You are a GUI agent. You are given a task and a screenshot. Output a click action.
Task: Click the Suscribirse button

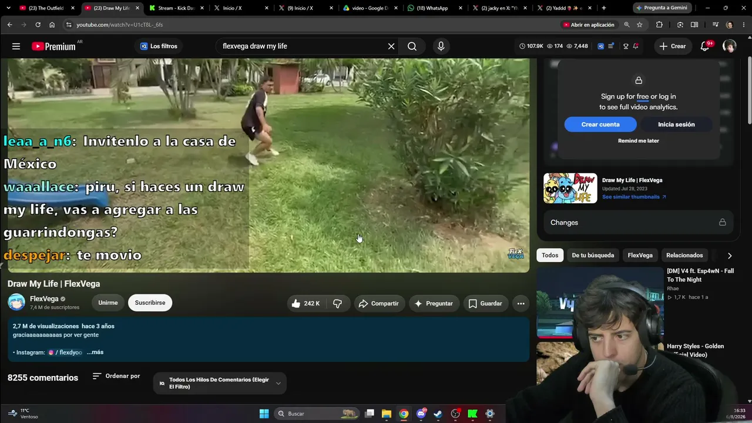(x=150, y=303)
